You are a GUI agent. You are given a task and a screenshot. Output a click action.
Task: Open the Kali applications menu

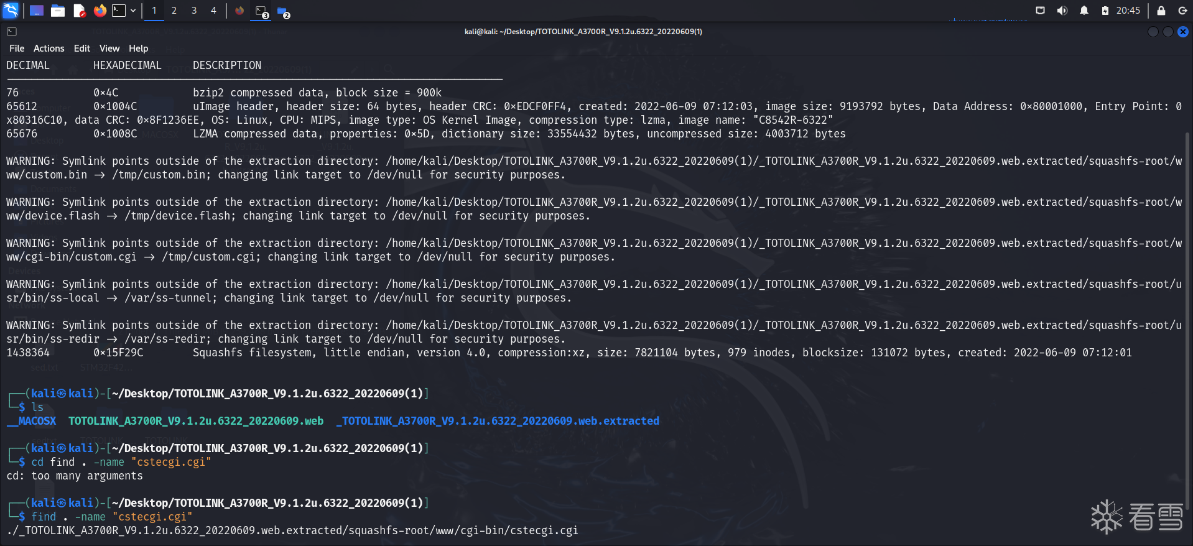coord(11,11)
